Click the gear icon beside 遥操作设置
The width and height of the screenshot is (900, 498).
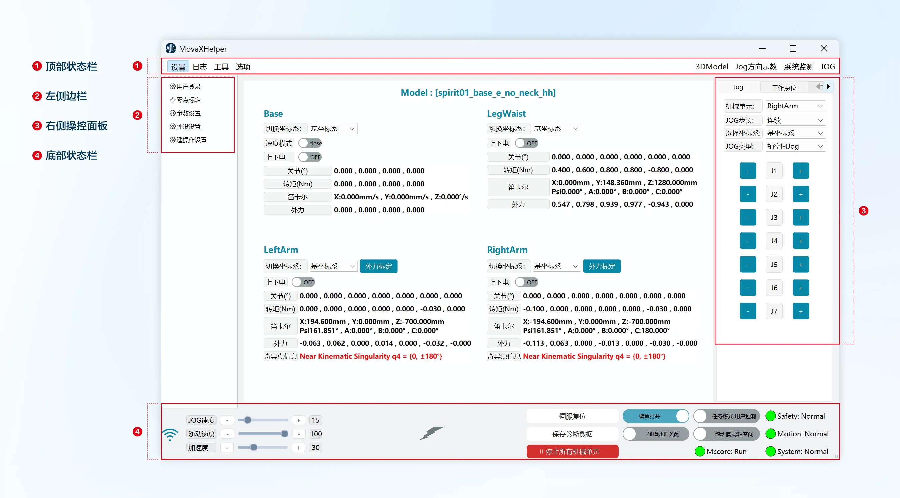(x=173, y=139)
